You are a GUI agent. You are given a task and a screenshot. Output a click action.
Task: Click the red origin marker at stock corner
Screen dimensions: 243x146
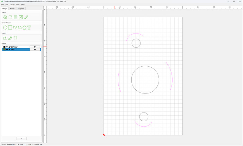(104, 135)
